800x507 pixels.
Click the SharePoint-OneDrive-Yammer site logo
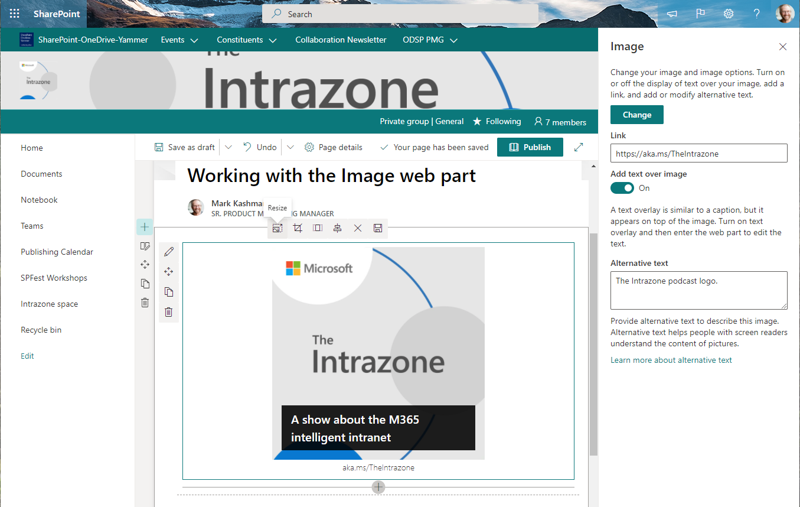coord(27,40)
